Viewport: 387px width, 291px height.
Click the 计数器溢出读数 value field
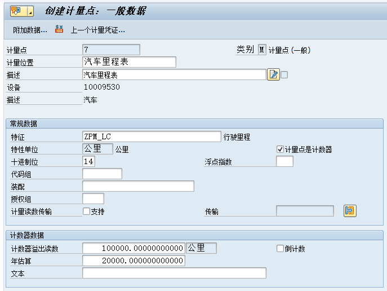[x=134, y=248]
